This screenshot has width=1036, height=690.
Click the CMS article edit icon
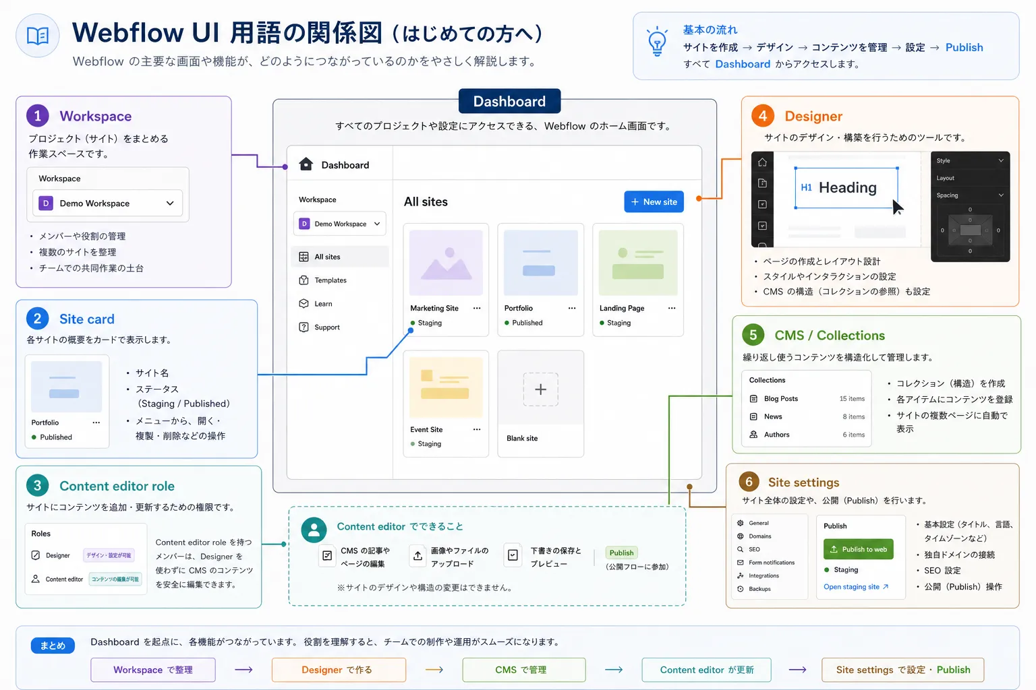327,556
